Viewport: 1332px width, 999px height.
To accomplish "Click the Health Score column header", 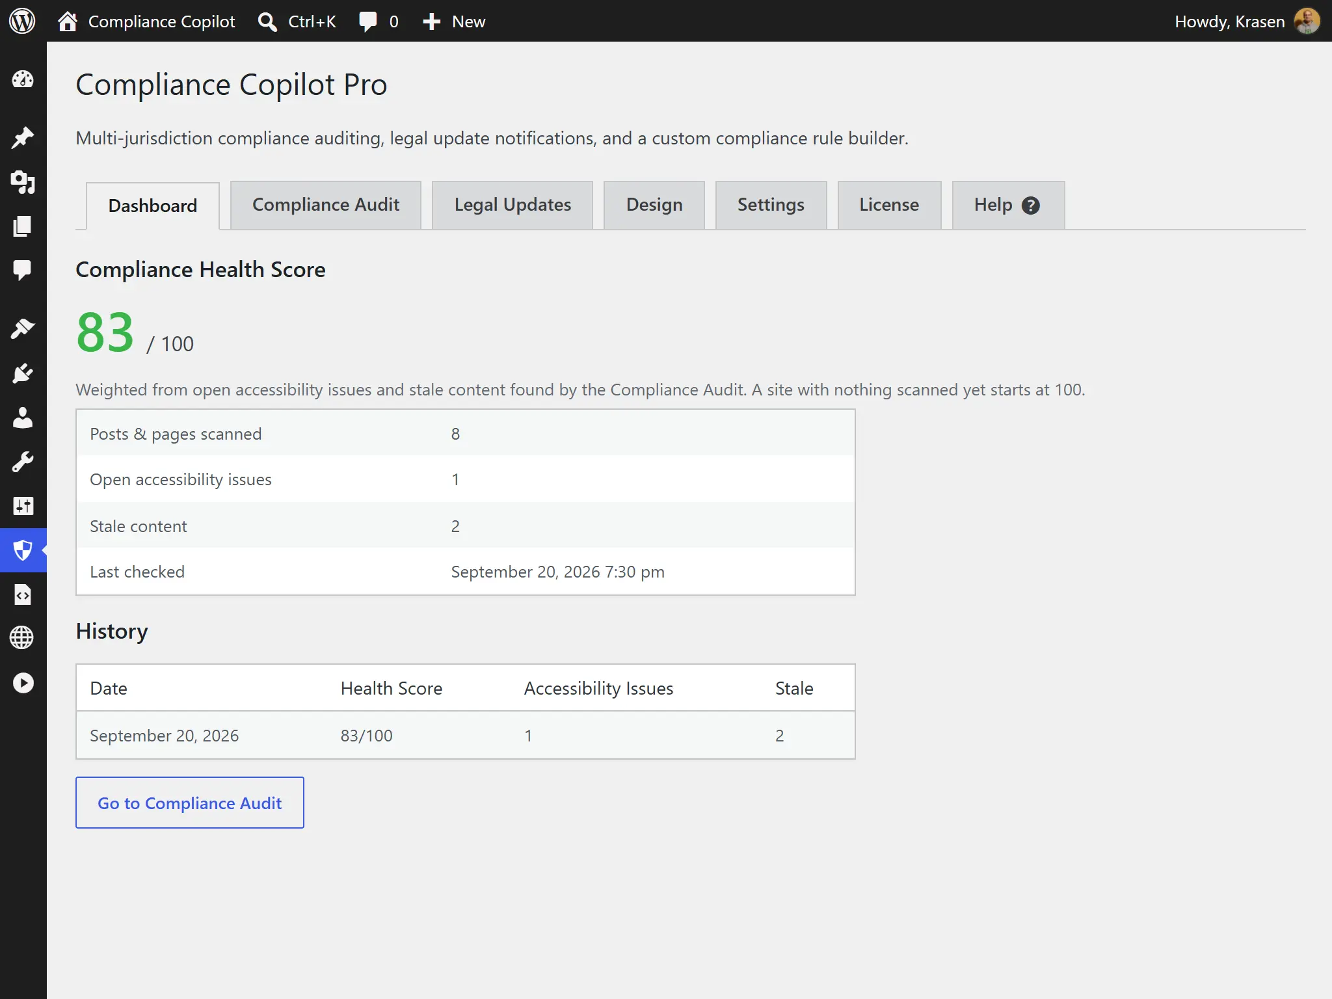I will (x=392, y=688).
